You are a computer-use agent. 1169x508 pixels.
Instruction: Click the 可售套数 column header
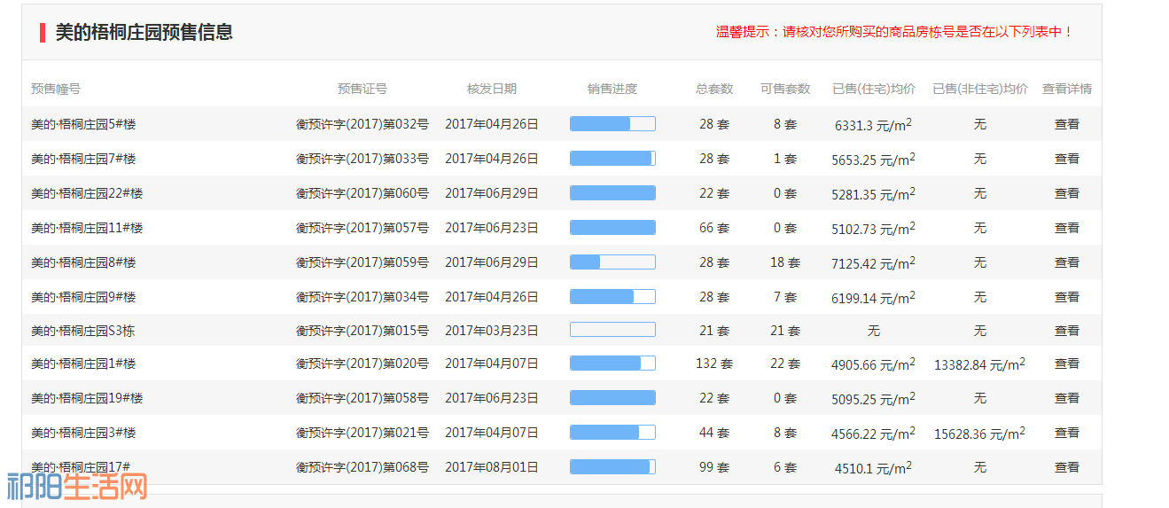click(x=785, y=89)
